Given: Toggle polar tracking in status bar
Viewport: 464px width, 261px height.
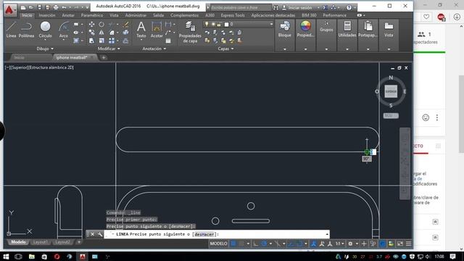Looking at the screenshot, I should pyautogui.click(x=264, y=244).
